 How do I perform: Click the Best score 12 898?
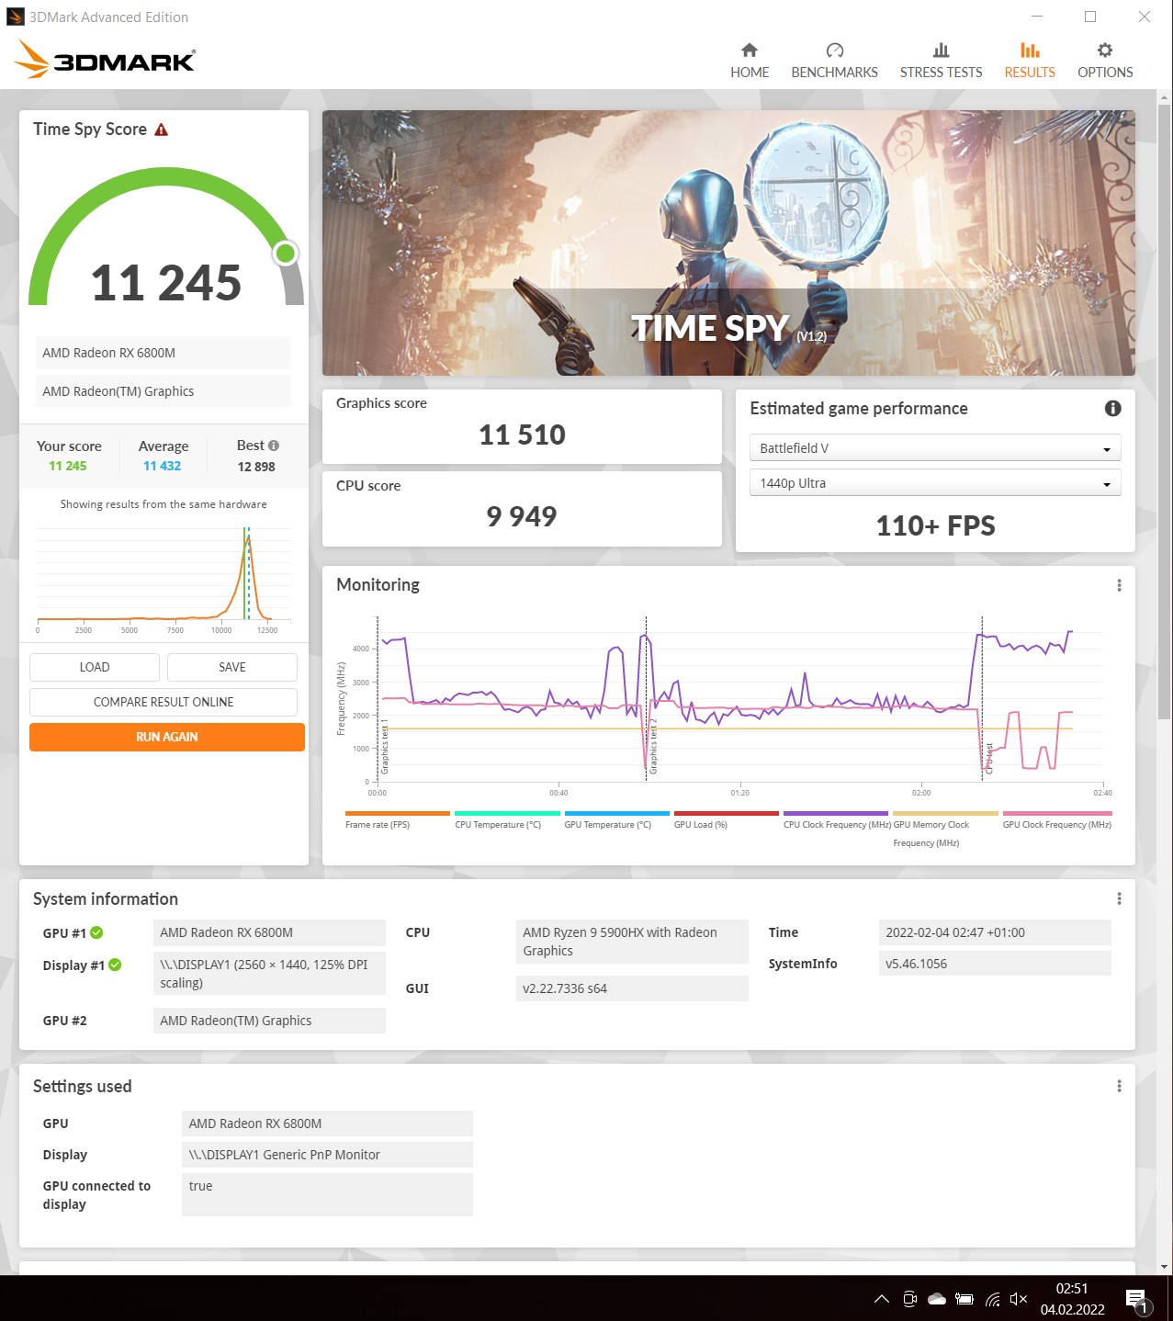click(x=256, y=467)
